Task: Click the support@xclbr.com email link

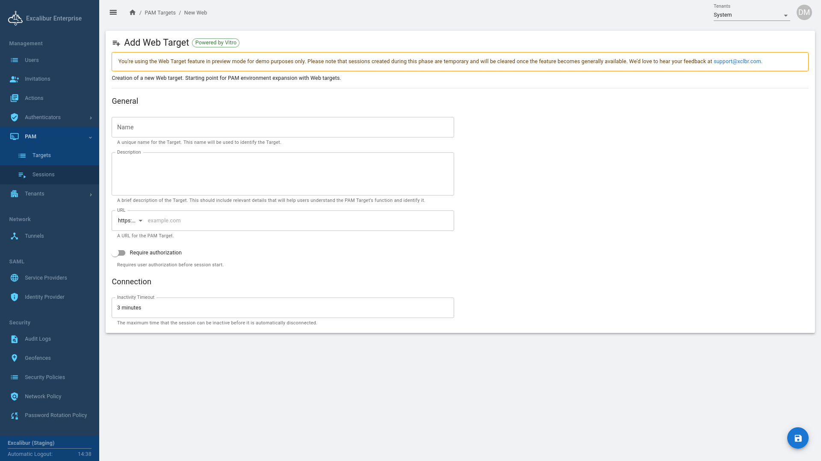Action: click(x=737, y=61)
